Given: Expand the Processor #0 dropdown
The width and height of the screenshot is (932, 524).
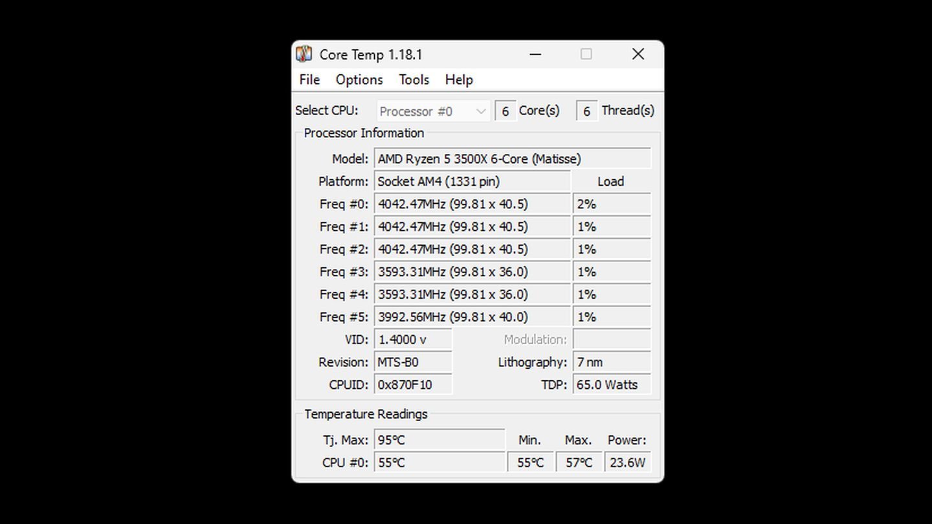Looking at the screenshot, I should click(x=433, y=111).
